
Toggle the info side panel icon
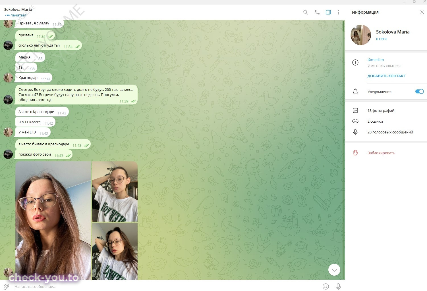click(328, 12)
